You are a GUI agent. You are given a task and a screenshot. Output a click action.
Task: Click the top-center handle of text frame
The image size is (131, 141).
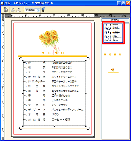coord(54,61)
